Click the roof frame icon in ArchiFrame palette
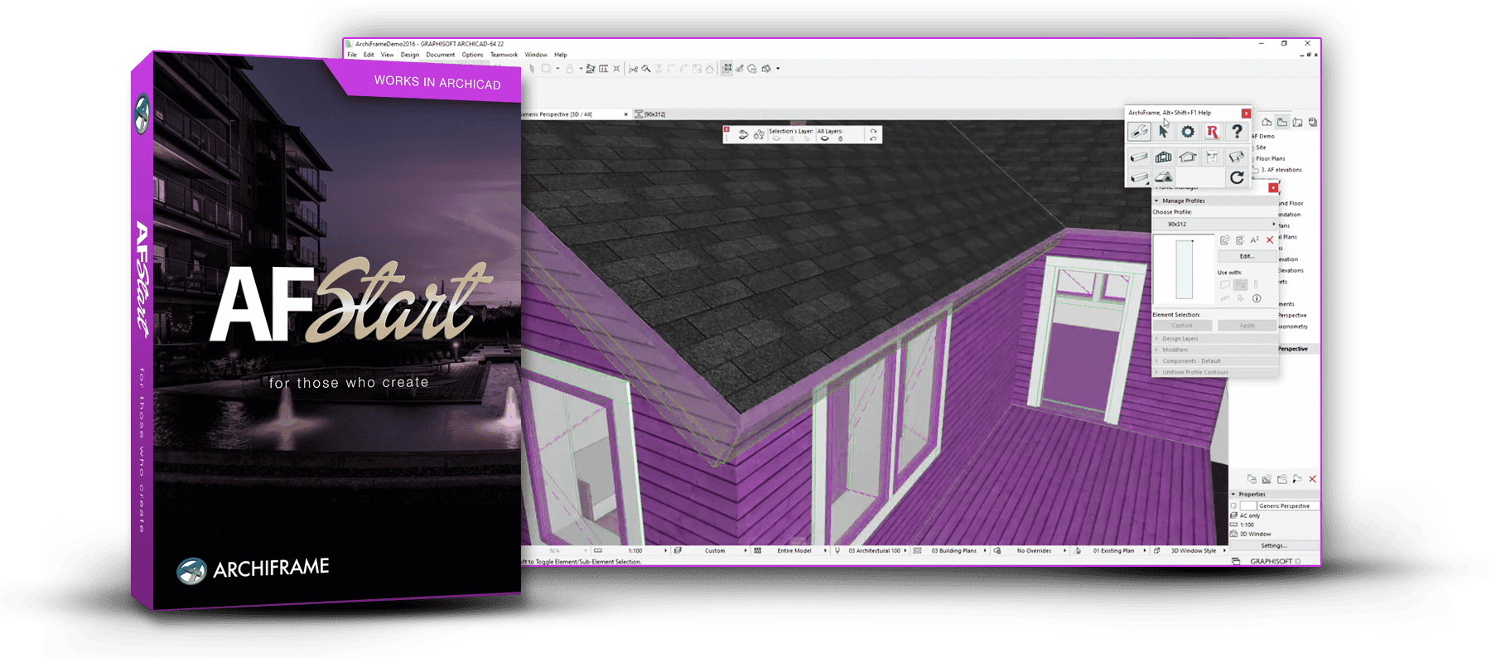The width and height of the screenshot is (1496, 658). pos(1188,157)
